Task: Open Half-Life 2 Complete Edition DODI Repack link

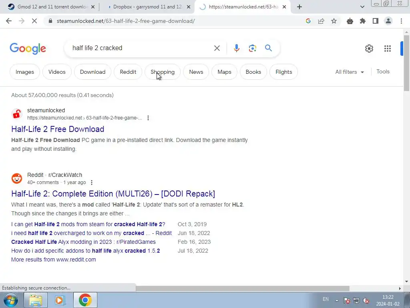Action: click(x=113, y=194)
